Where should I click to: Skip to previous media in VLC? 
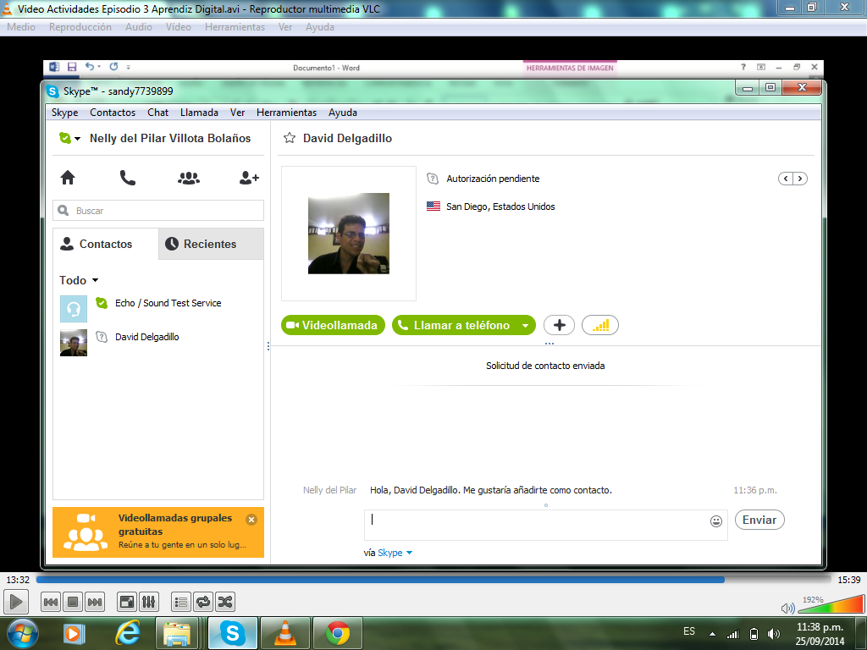point(51,602)
